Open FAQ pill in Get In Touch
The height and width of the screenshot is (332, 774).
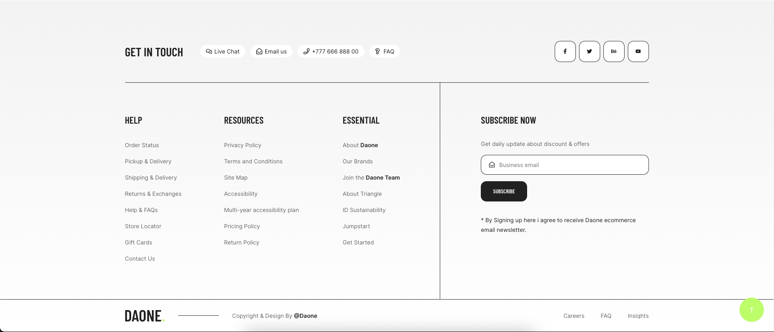click(x=385, y=51)
